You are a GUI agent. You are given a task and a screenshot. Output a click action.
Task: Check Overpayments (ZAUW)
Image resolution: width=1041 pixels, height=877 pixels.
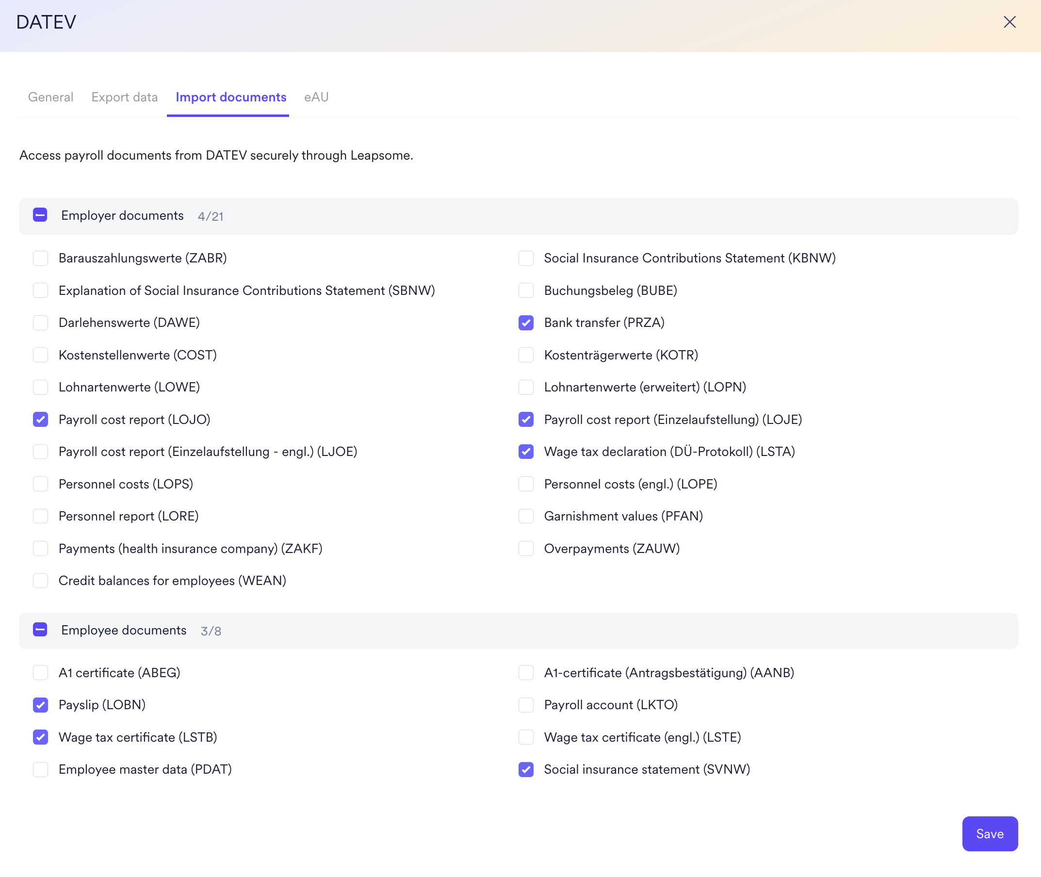coord(526,549)
